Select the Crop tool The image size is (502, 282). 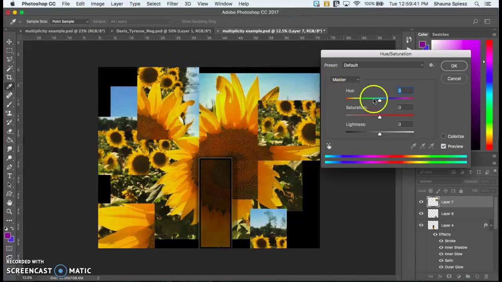9,78
